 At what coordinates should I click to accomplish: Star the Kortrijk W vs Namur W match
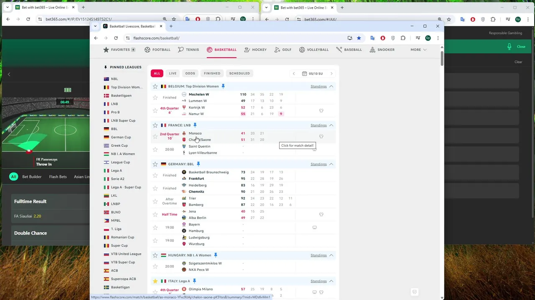point(155,111)
